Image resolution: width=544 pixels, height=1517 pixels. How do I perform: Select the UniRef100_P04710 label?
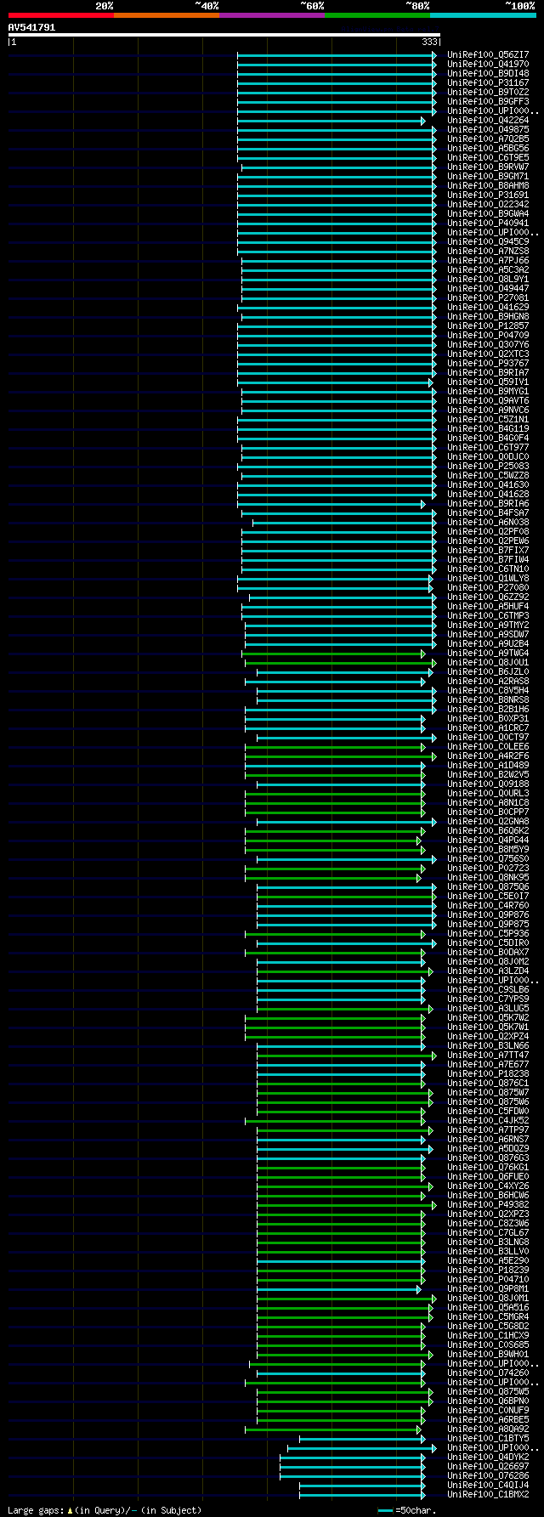pos(488,1279)
